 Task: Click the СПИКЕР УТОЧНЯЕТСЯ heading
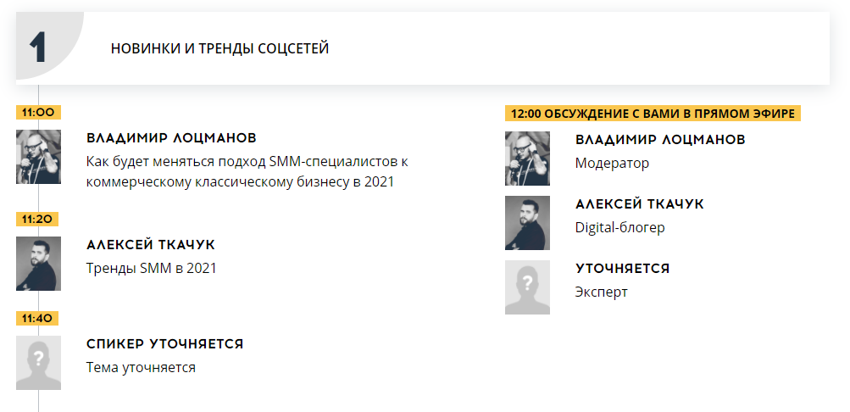tap(165, 344)
